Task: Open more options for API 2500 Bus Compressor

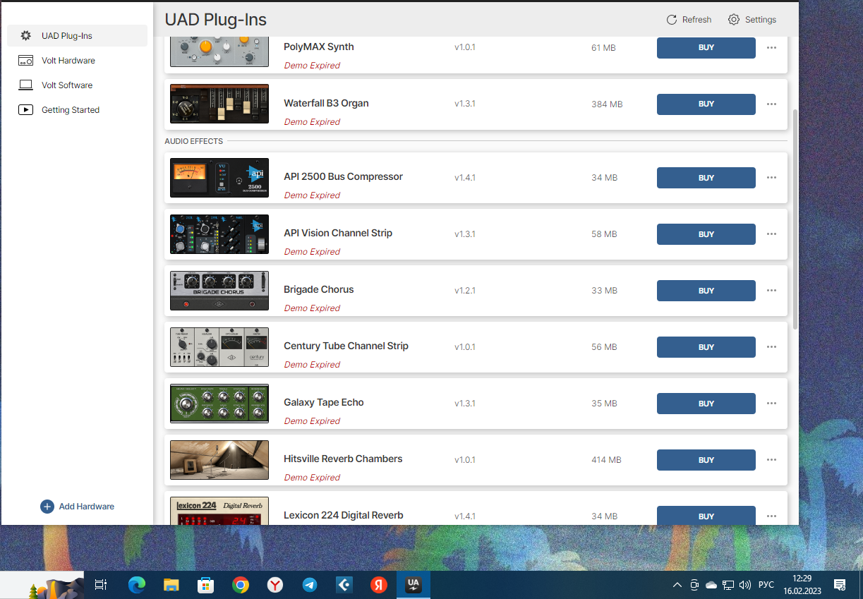Action: point(771,178)
